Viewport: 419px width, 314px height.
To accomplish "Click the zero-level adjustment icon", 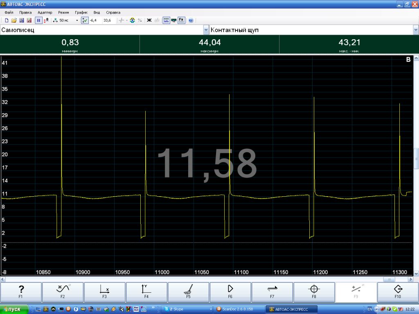I will point(46,20).
